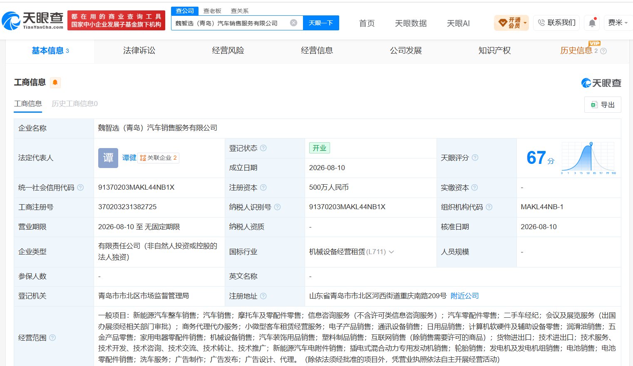
Task: Switch to 公司发展 tab
Action: click(x=406, y=51)
